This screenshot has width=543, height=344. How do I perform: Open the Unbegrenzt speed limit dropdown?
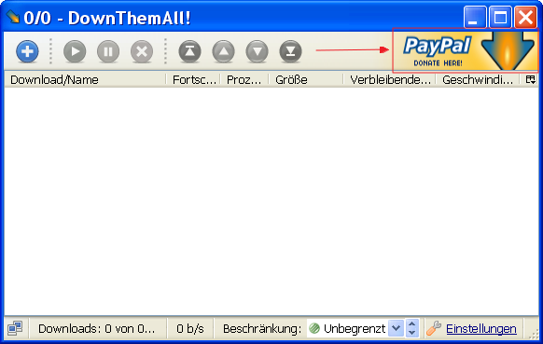pos(396,328)
